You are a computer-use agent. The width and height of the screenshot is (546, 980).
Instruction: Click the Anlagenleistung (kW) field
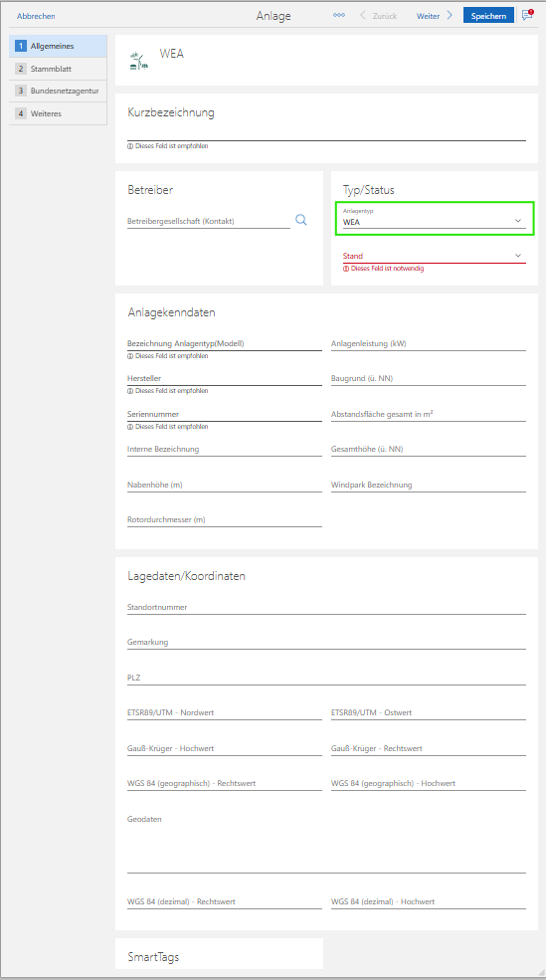429,344
